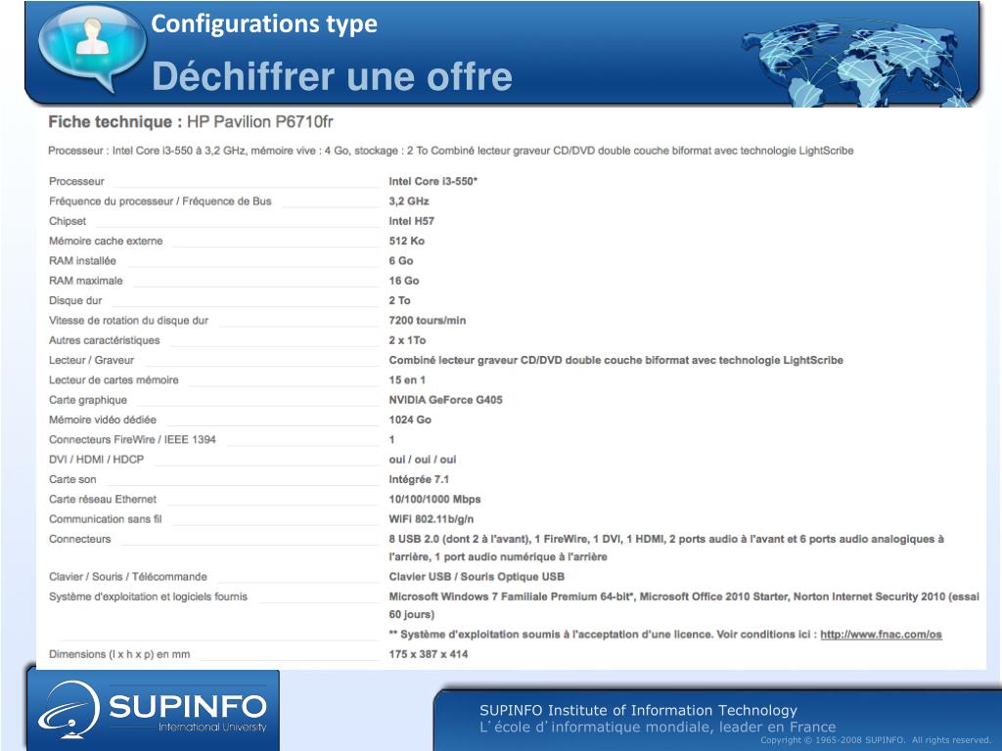Click the value 'Intel Core i3-550*'
Image resolution: width=1002 pixels, height=751 pixels.
pyautogui.click(x=433, y=181)
